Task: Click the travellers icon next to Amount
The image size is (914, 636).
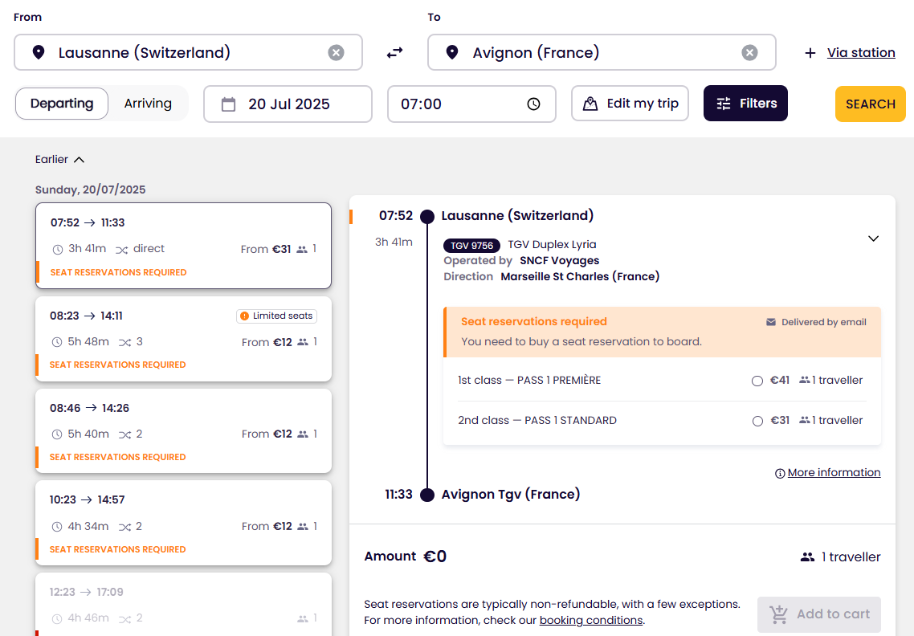Action: click(807, 556)
